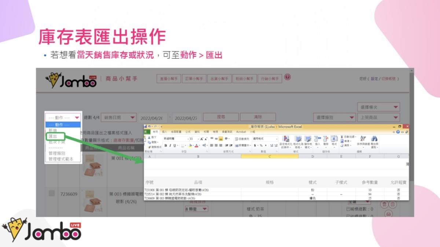Select 管理類別 in the action menu

56,153
